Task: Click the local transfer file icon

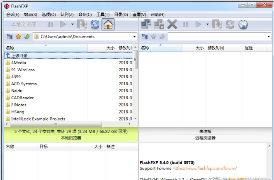Action: click(x=82, y=24)
